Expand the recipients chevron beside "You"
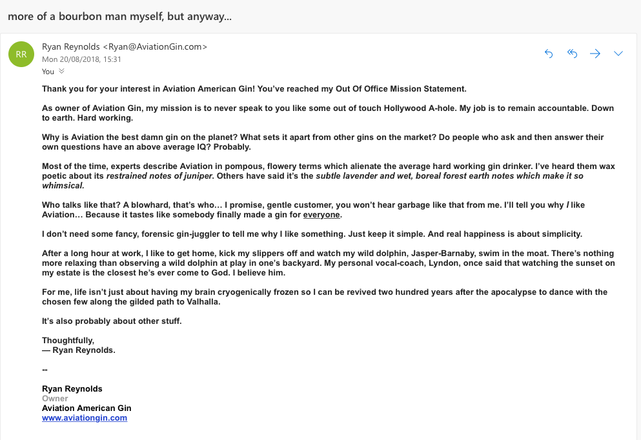Image resolution: width=641 pixels, height=440 pixels. tap(62, 71)
